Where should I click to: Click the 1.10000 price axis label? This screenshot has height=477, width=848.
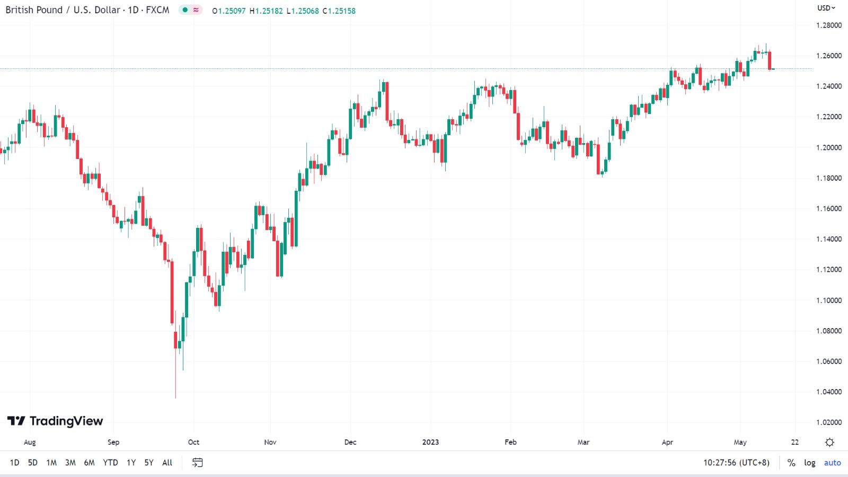829,301
